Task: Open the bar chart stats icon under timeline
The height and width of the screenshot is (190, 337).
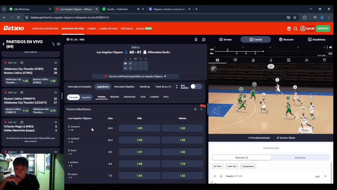Action: click(x=253, y=60)
